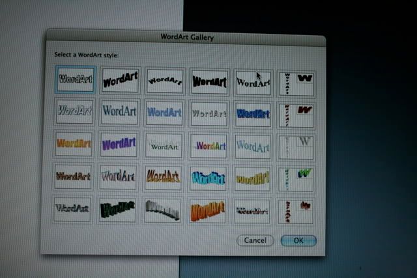This screenshot has height=278, width=417.
Task: Choose the black serif WordArt style under the cursor
Action: [253, 83]
